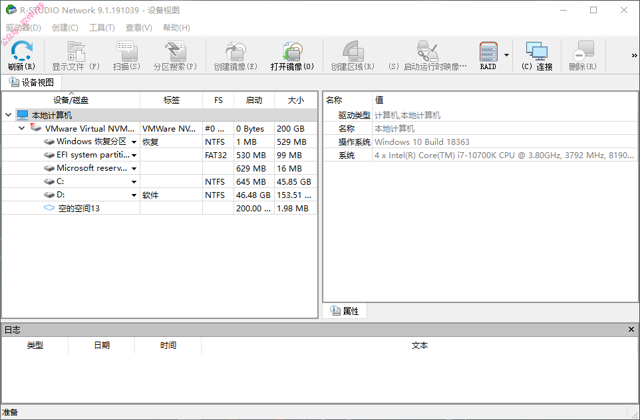Select the 空的空间13 row label
The height and width of the screenshot is (420, 640).
click(x=79, y=209)
